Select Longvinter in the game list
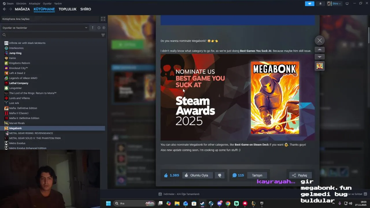The height and width of the screenshot is (208, 370). 15,88
